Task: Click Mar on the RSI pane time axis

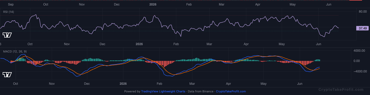Action: (210, 44)
